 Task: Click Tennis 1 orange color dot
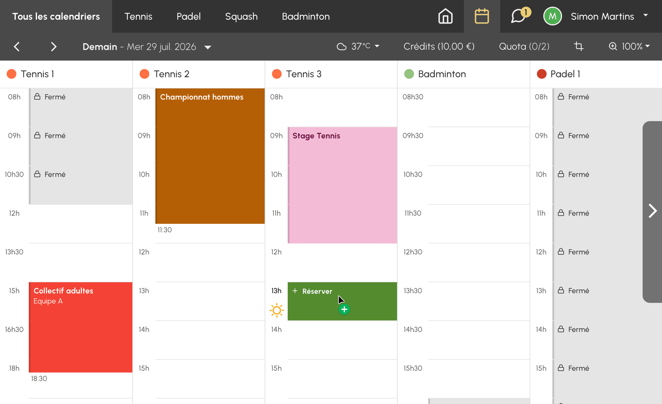(12, 74)
